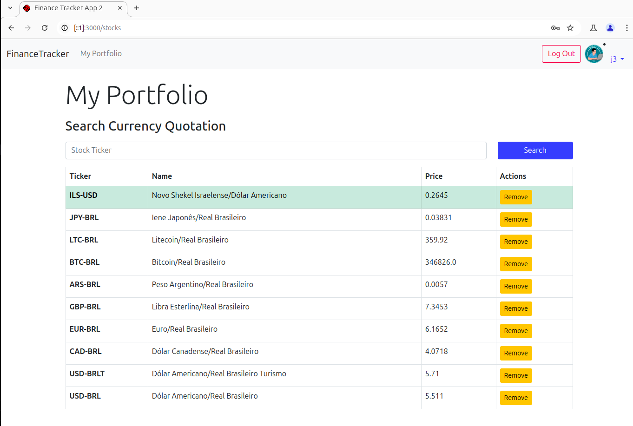Screen dimensions: 633x426
Task: Open the tab search chevron
Action: coord(10,8)
